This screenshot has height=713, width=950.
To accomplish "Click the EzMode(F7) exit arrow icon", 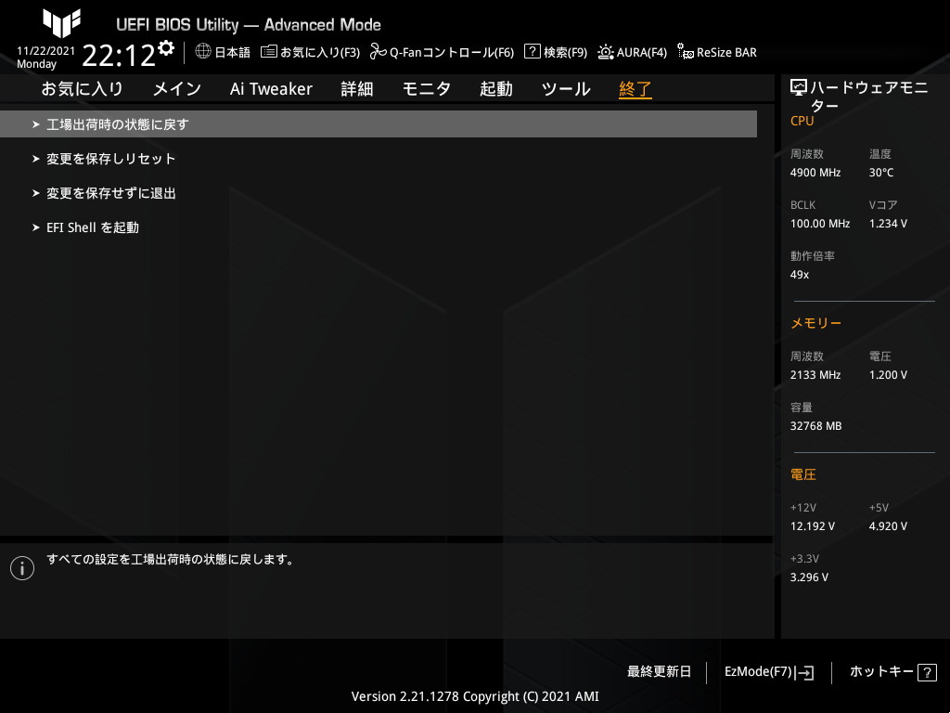I will (x=804, y=673).
